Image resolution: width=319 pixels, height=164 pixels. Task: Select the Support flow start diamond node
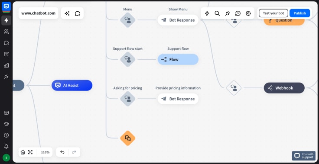coord(127,59)
